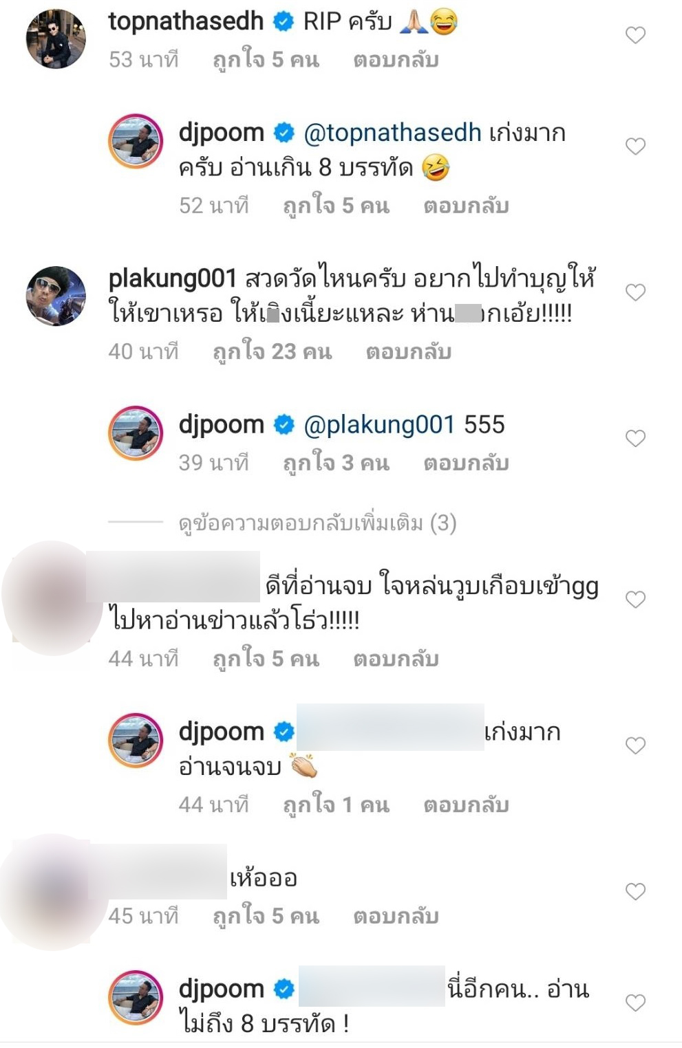The width and height of the screenshot is (682, 1048).
Task: Tap heart next to djpoom's 555 reply
Action: (x=635, y=438)
